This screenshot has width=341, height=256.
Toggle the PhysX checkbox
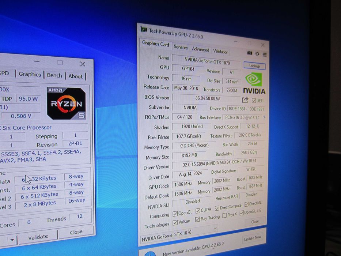point(224,215)
